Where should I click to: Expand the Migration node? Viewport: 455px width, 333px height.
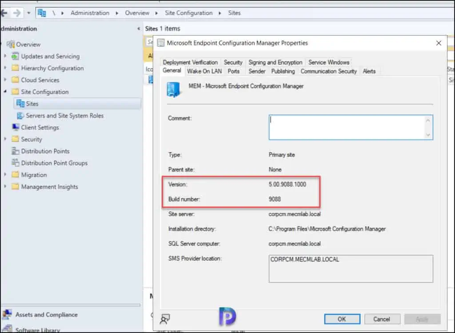(x=5, y=174)
